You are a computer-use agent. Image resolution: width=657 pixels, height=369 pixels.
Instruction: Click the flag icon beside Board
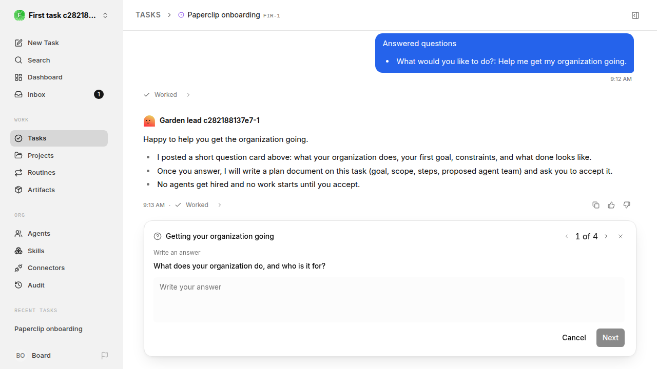[x=105, y=355]
